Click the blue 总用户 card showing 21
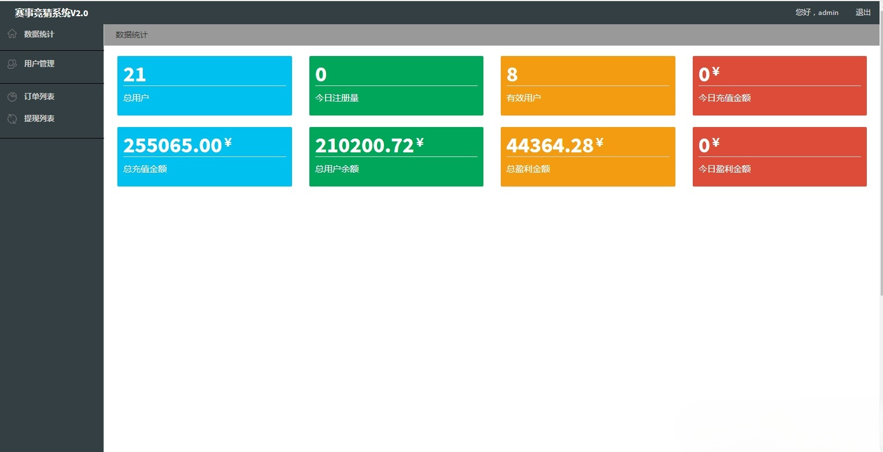This screenshot has height=452, width=883. (204, 85)
